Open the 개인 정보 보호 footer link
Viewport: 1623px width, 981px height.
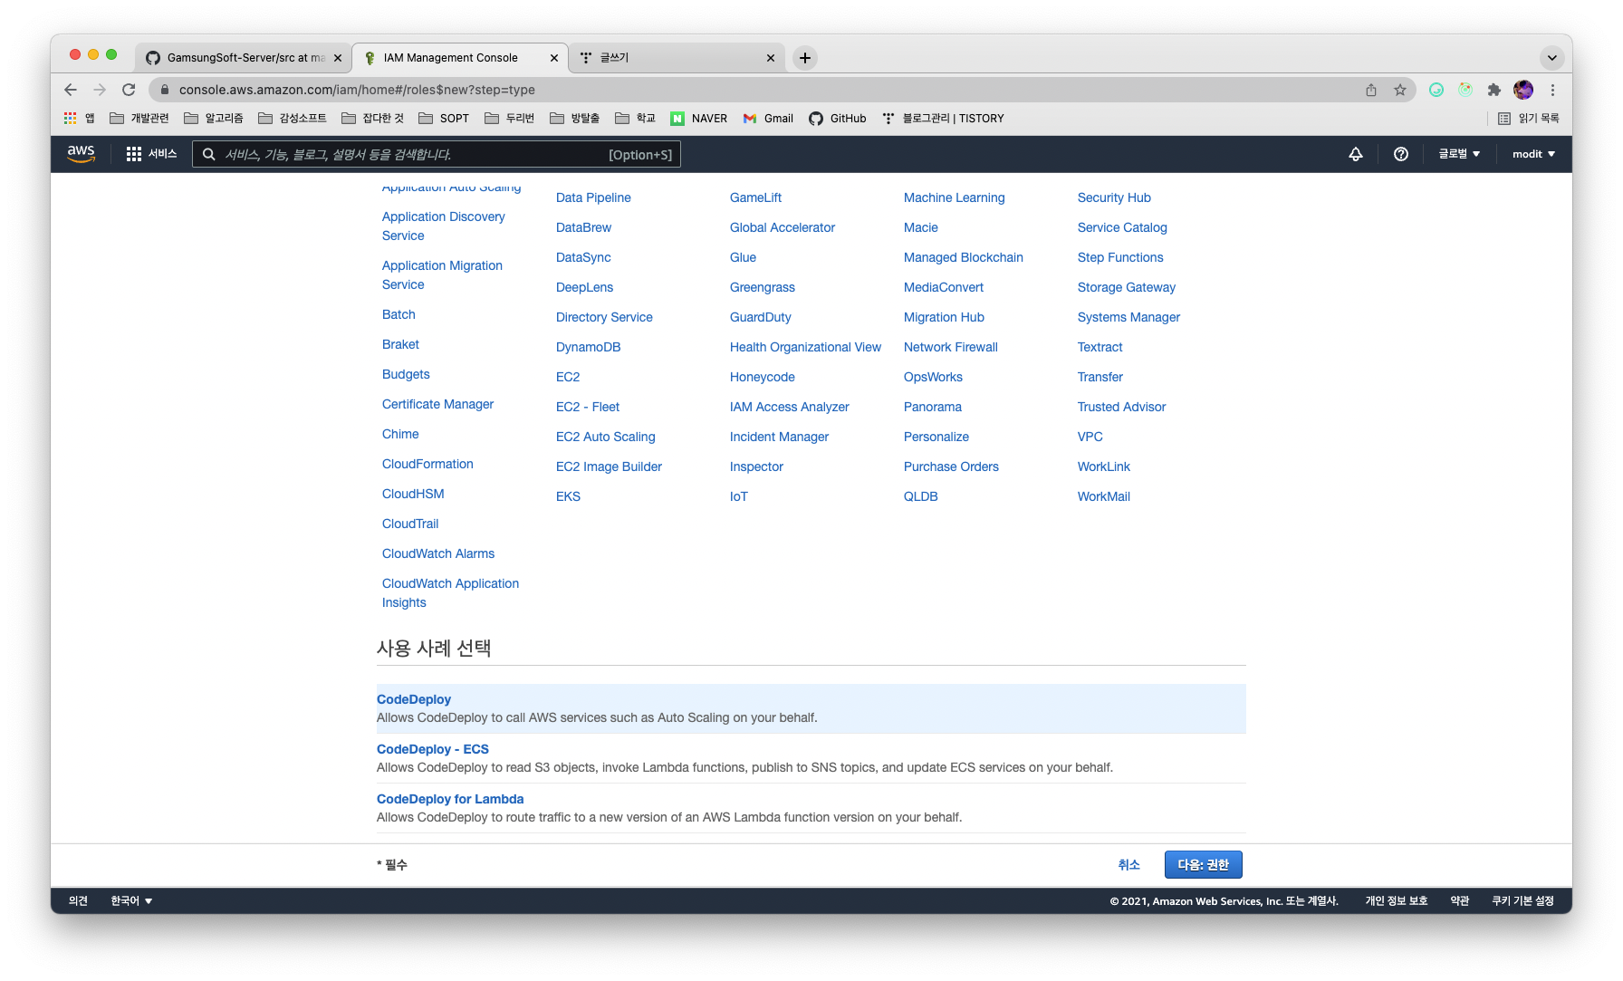click(1396, 900)
